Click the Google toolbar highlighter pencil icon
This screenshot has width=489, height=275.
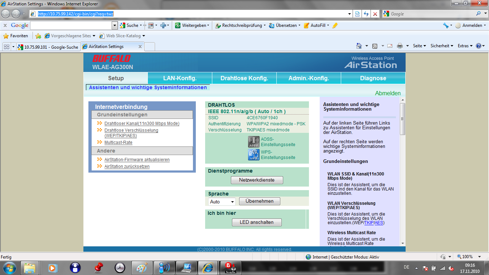335,25
